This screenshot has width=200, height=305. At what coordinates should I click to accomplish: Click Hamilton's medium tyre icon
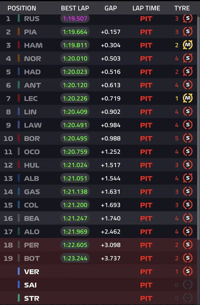click(x=187, y=45)
